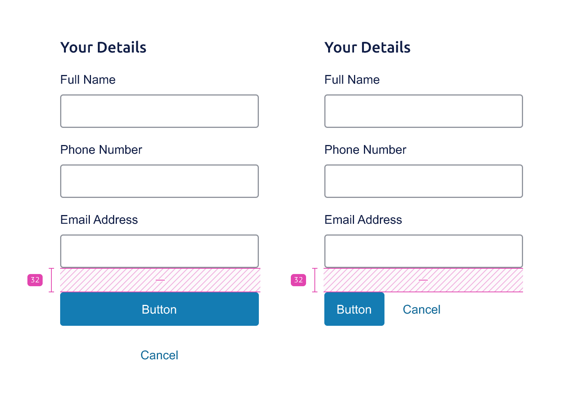Click the pink 32 spacing badge on the left
Viewport: 571px width, 408px height.
[35, 280]
